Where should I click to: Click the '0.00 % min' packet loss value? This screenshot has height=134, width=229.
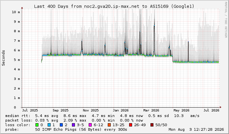pos(103,120)
